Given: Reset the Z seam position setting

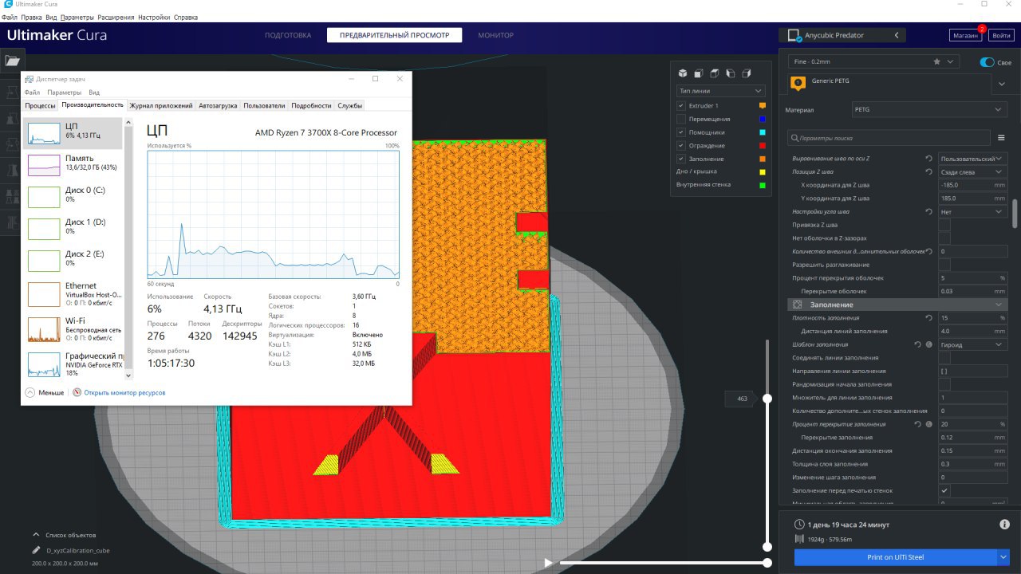Looking at the screenshot, I should coord(928,171).
